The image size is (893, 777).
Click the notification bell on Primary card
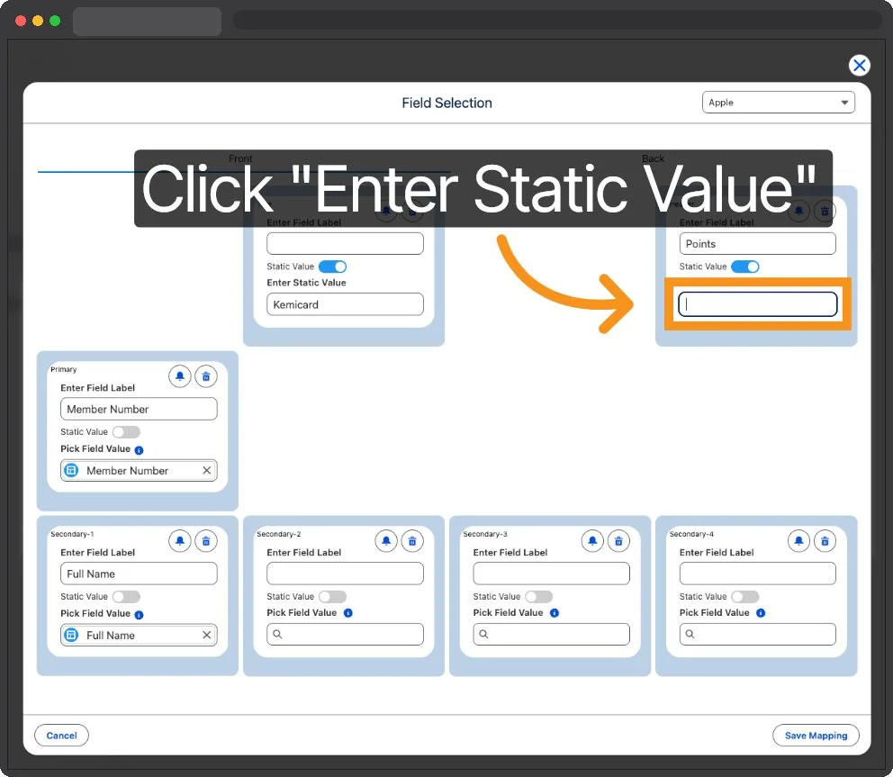pos(180,376)
